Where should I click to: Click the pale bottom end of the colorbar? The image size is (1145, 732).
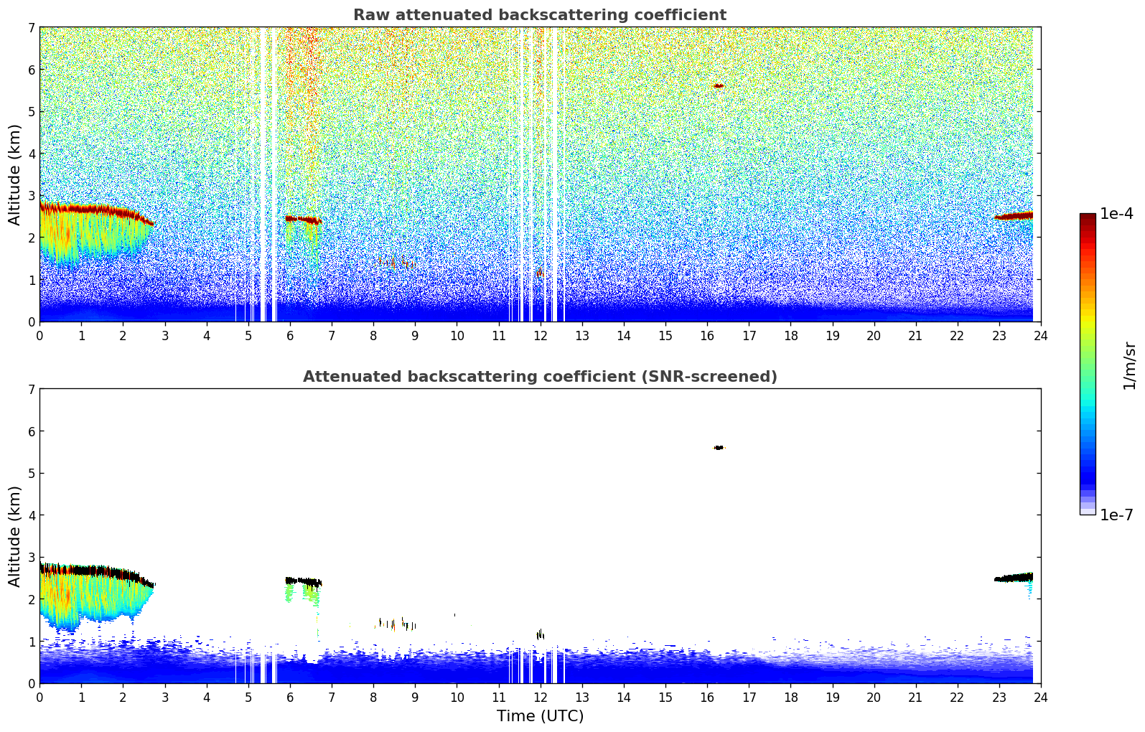[x=1087, y=510]
